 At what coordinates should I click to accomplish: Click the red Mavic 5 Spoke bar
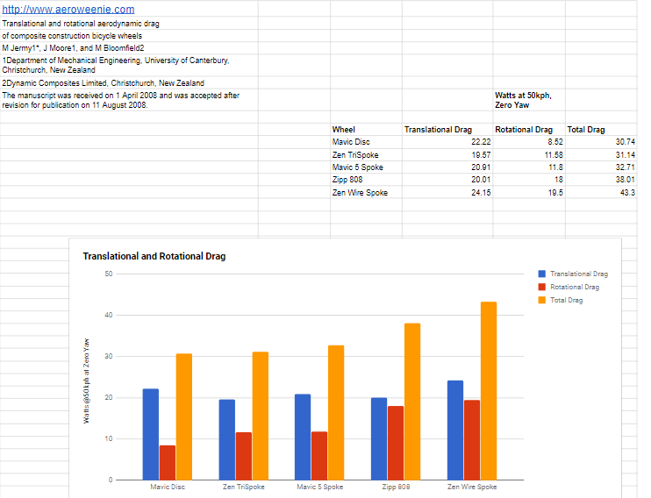point(319,456)
